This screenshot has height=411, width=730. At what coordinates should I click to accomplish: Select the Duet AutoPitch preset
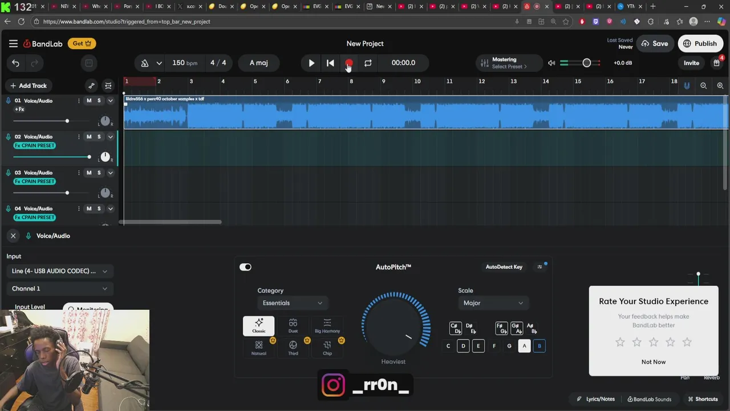[293, 326]
